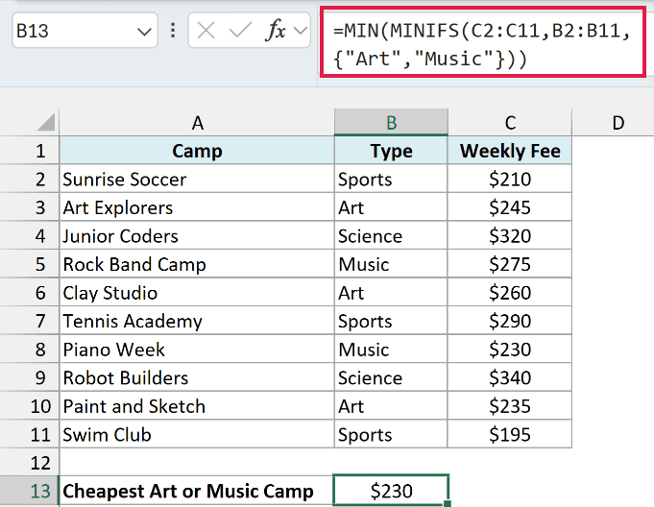Screen dimensions: 654x507
Task: Select the $290 fee cell
Action: 510,321
